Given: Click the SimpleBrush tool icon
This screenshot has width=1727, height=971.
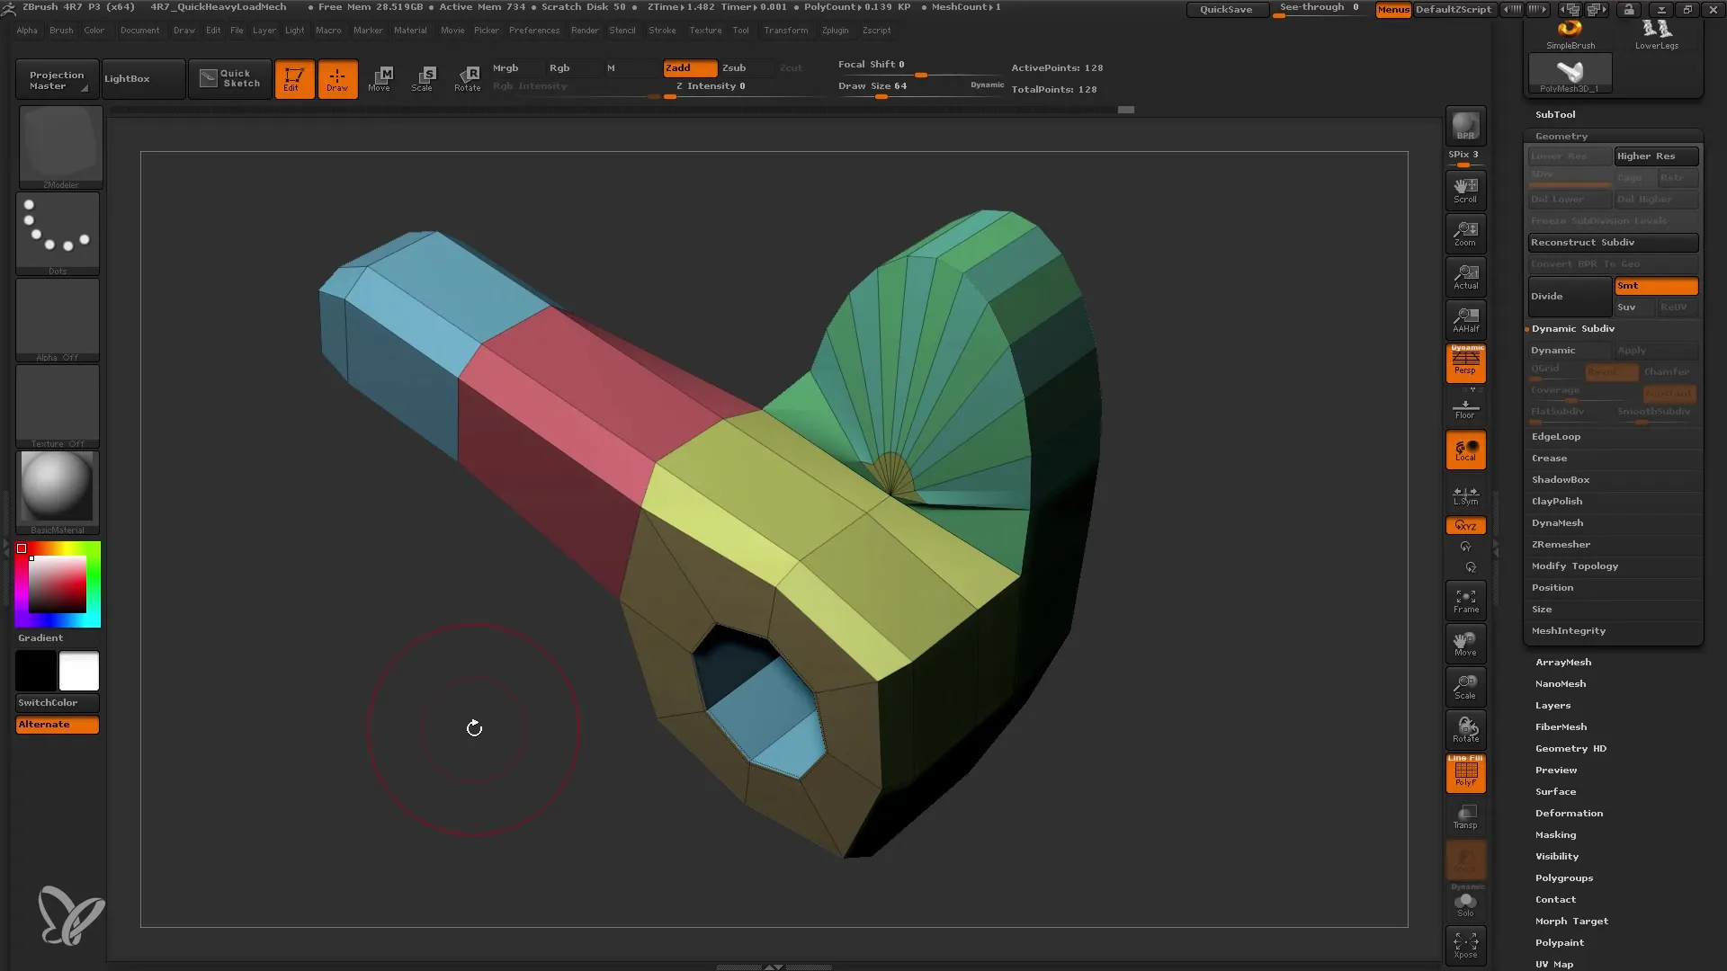Looking at the screenshot, I should tap(1570, 26).
